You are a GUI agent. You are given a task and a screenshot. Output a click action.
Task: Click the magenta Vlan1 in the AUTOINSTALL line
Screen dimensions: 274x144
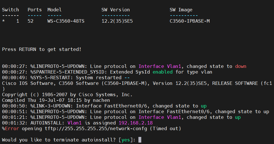[x=74, y=123]
